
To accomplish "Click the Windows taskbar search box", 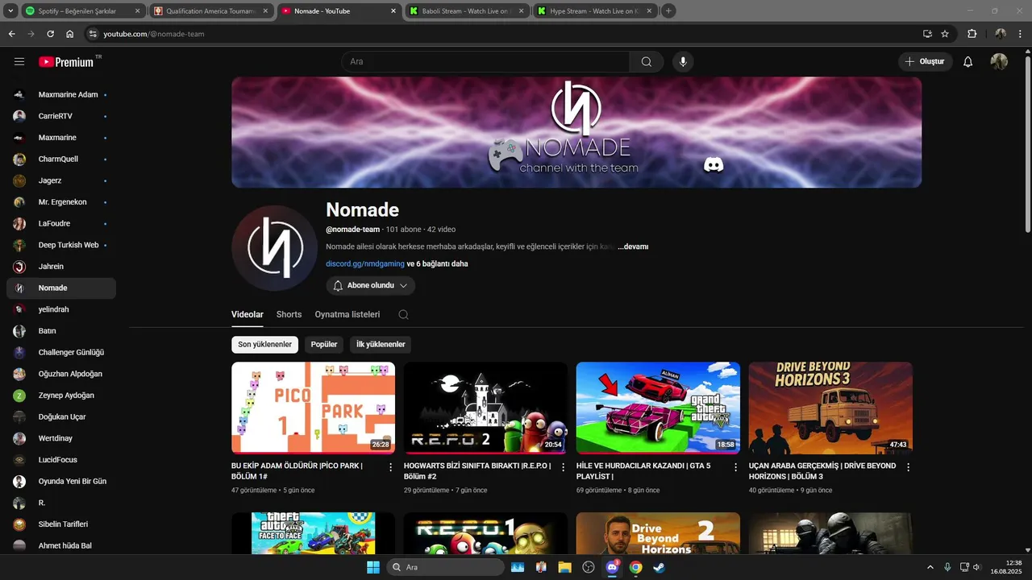I will pyautogui.click(x=446, y=567).
